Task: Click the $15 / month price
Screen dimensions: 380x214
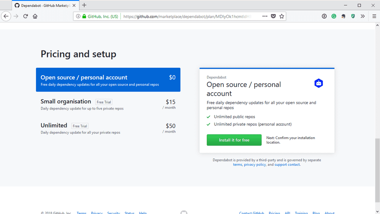Action: pos(169,104)
